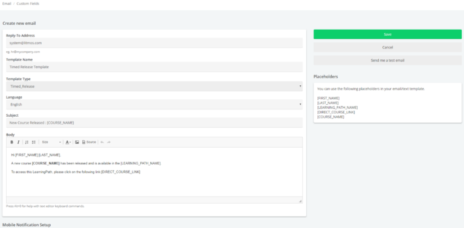Switch editor to Source view
The width and height of the screenshot is (464, 228).
89,142
